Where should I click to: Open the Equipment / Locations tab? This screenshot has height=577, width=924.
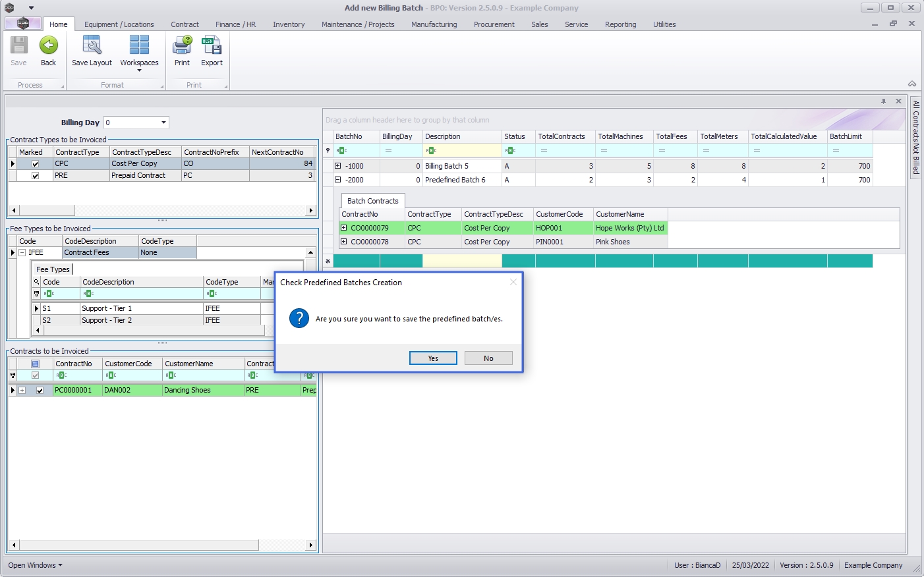(x=119, y=24)
